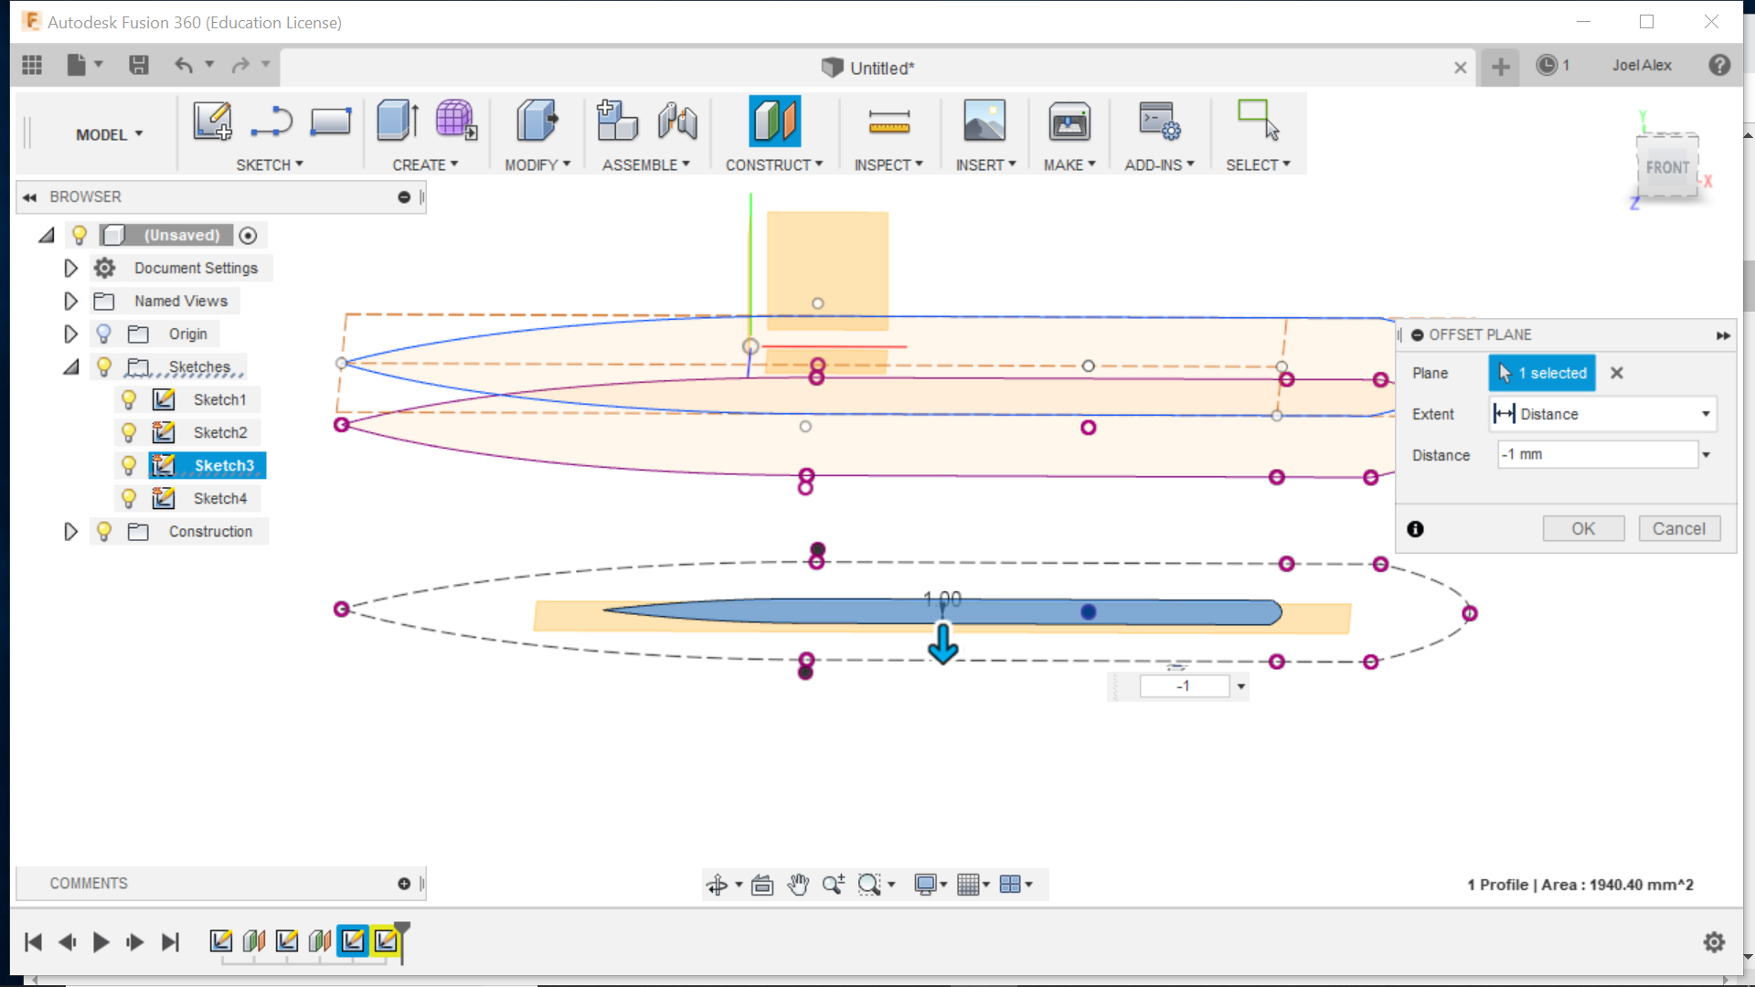Toggle visibility lightbulb for Sketch4
The image size is (1755, 987).
[129, 498]
